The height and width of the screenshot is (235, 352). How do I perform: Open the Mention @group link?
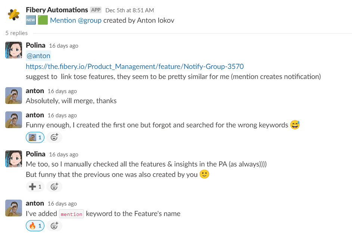point(76,20)
